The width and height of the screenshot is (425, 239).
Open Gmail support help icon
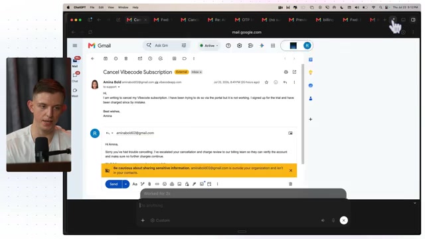[x=228, y=46]
